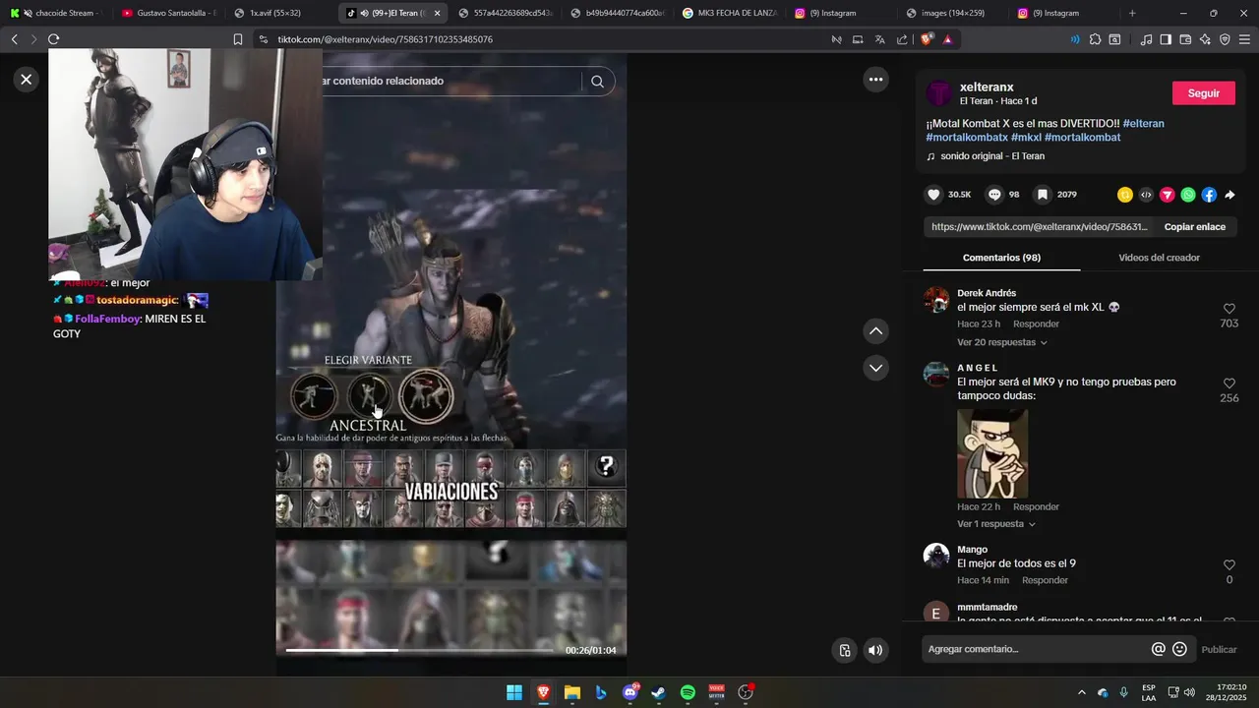Focus the Agregar comentario field
This screenshot has height=708, width=1259.
point(1035,649)
